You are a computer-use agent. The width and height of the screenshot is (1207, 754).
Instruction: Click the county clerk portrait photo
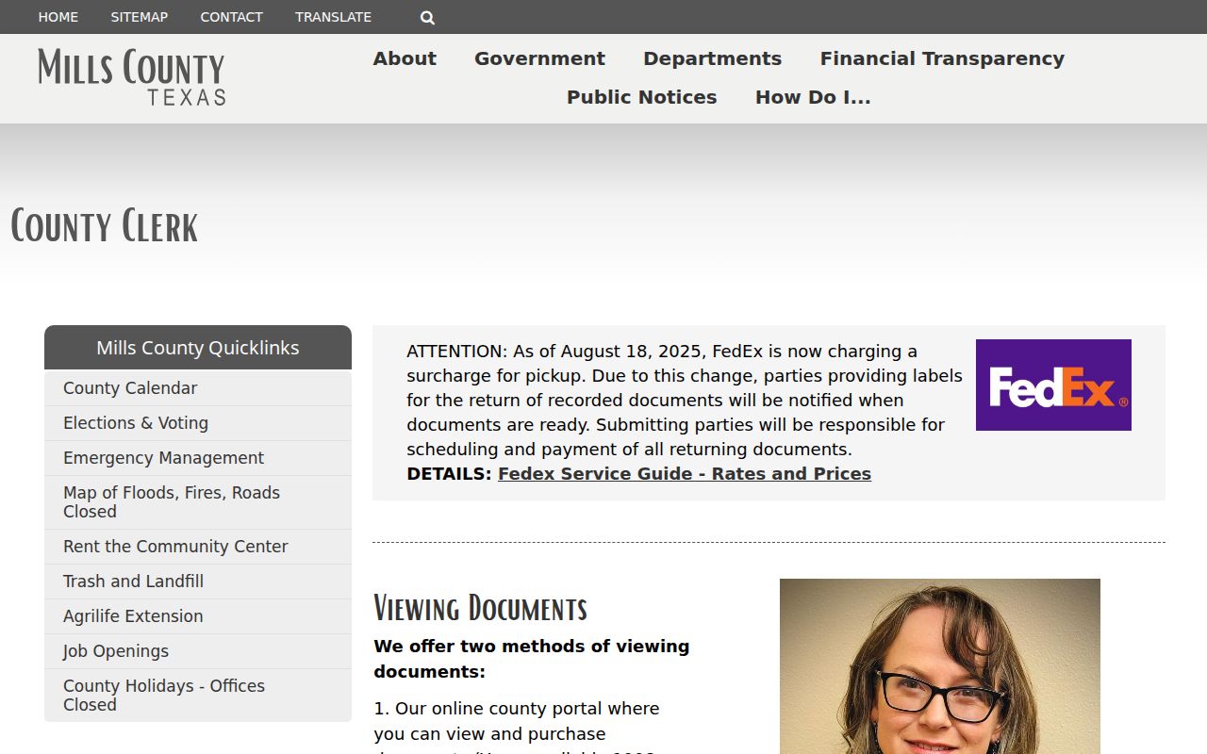[x=940, y=666]
